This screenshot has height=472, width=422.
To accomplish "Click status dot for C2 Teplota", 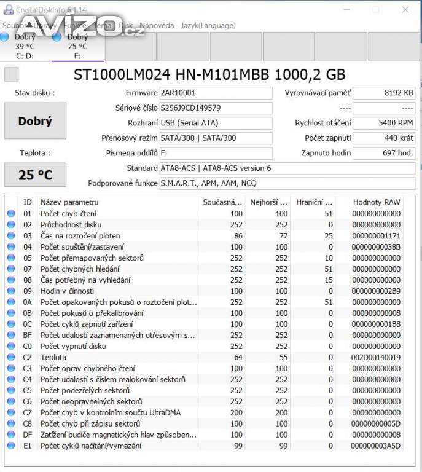I will [11, 357].
